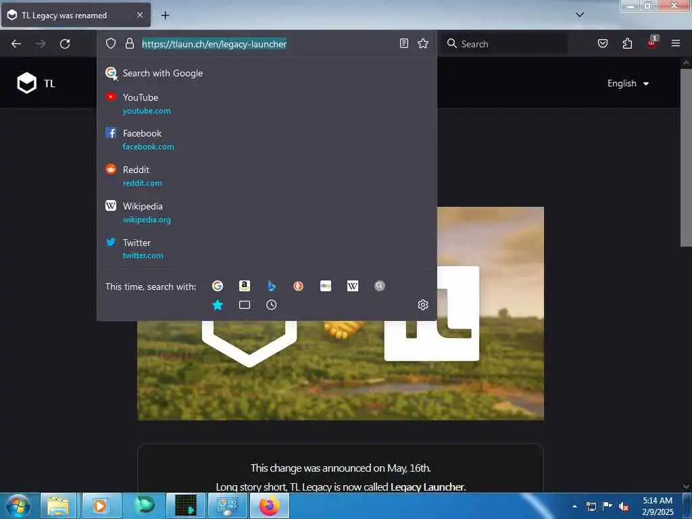Select Search with Google suggestion

coord(266,73)
